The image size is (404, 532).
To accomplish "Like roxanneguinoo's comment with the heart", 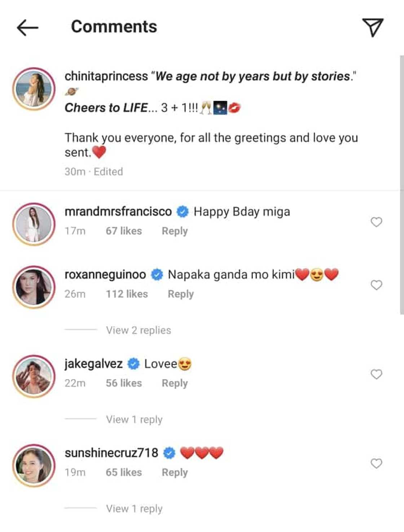I will tap(376, 285).
